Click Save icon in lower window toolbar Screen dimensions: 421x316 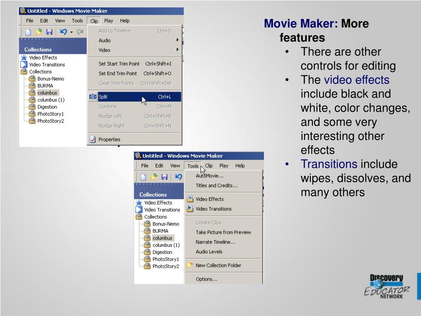coord(164,177)
